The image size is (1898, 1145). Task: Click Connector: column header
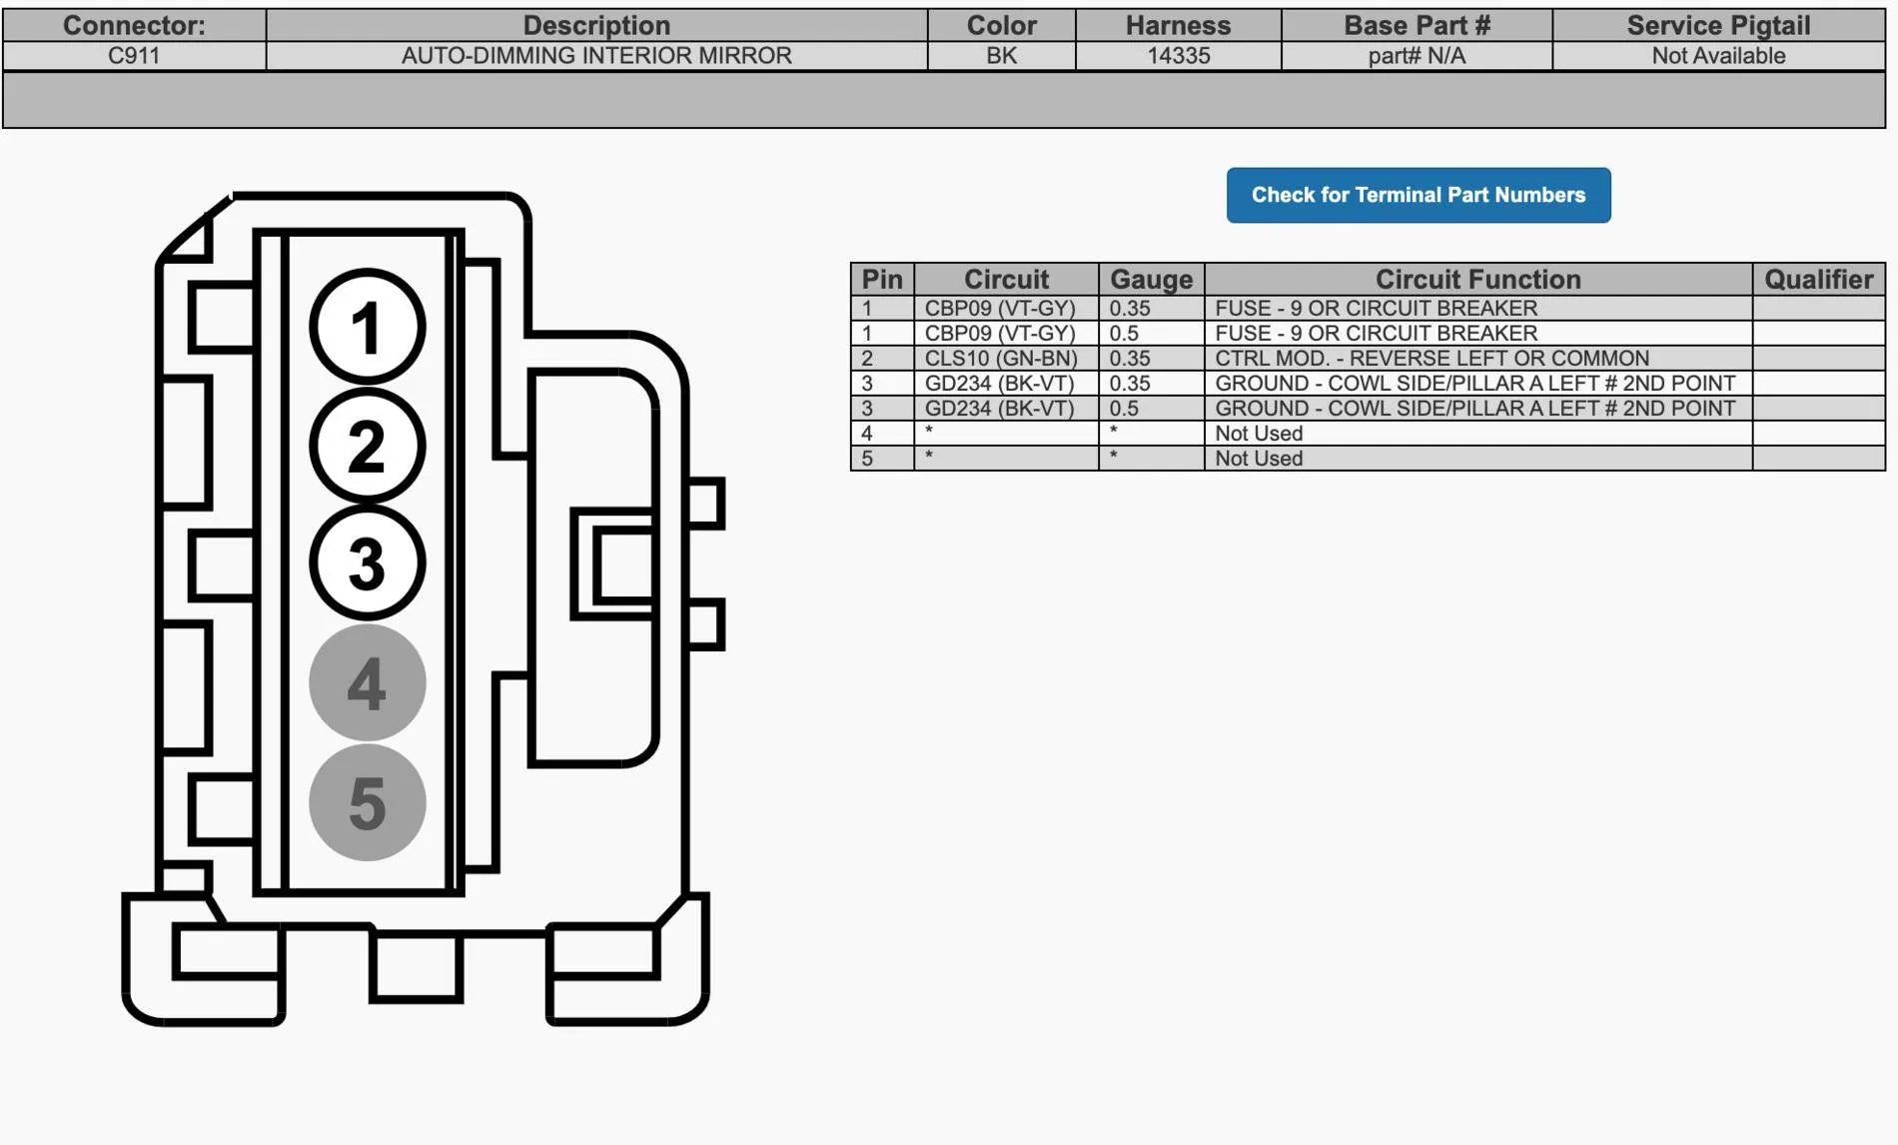135,25
